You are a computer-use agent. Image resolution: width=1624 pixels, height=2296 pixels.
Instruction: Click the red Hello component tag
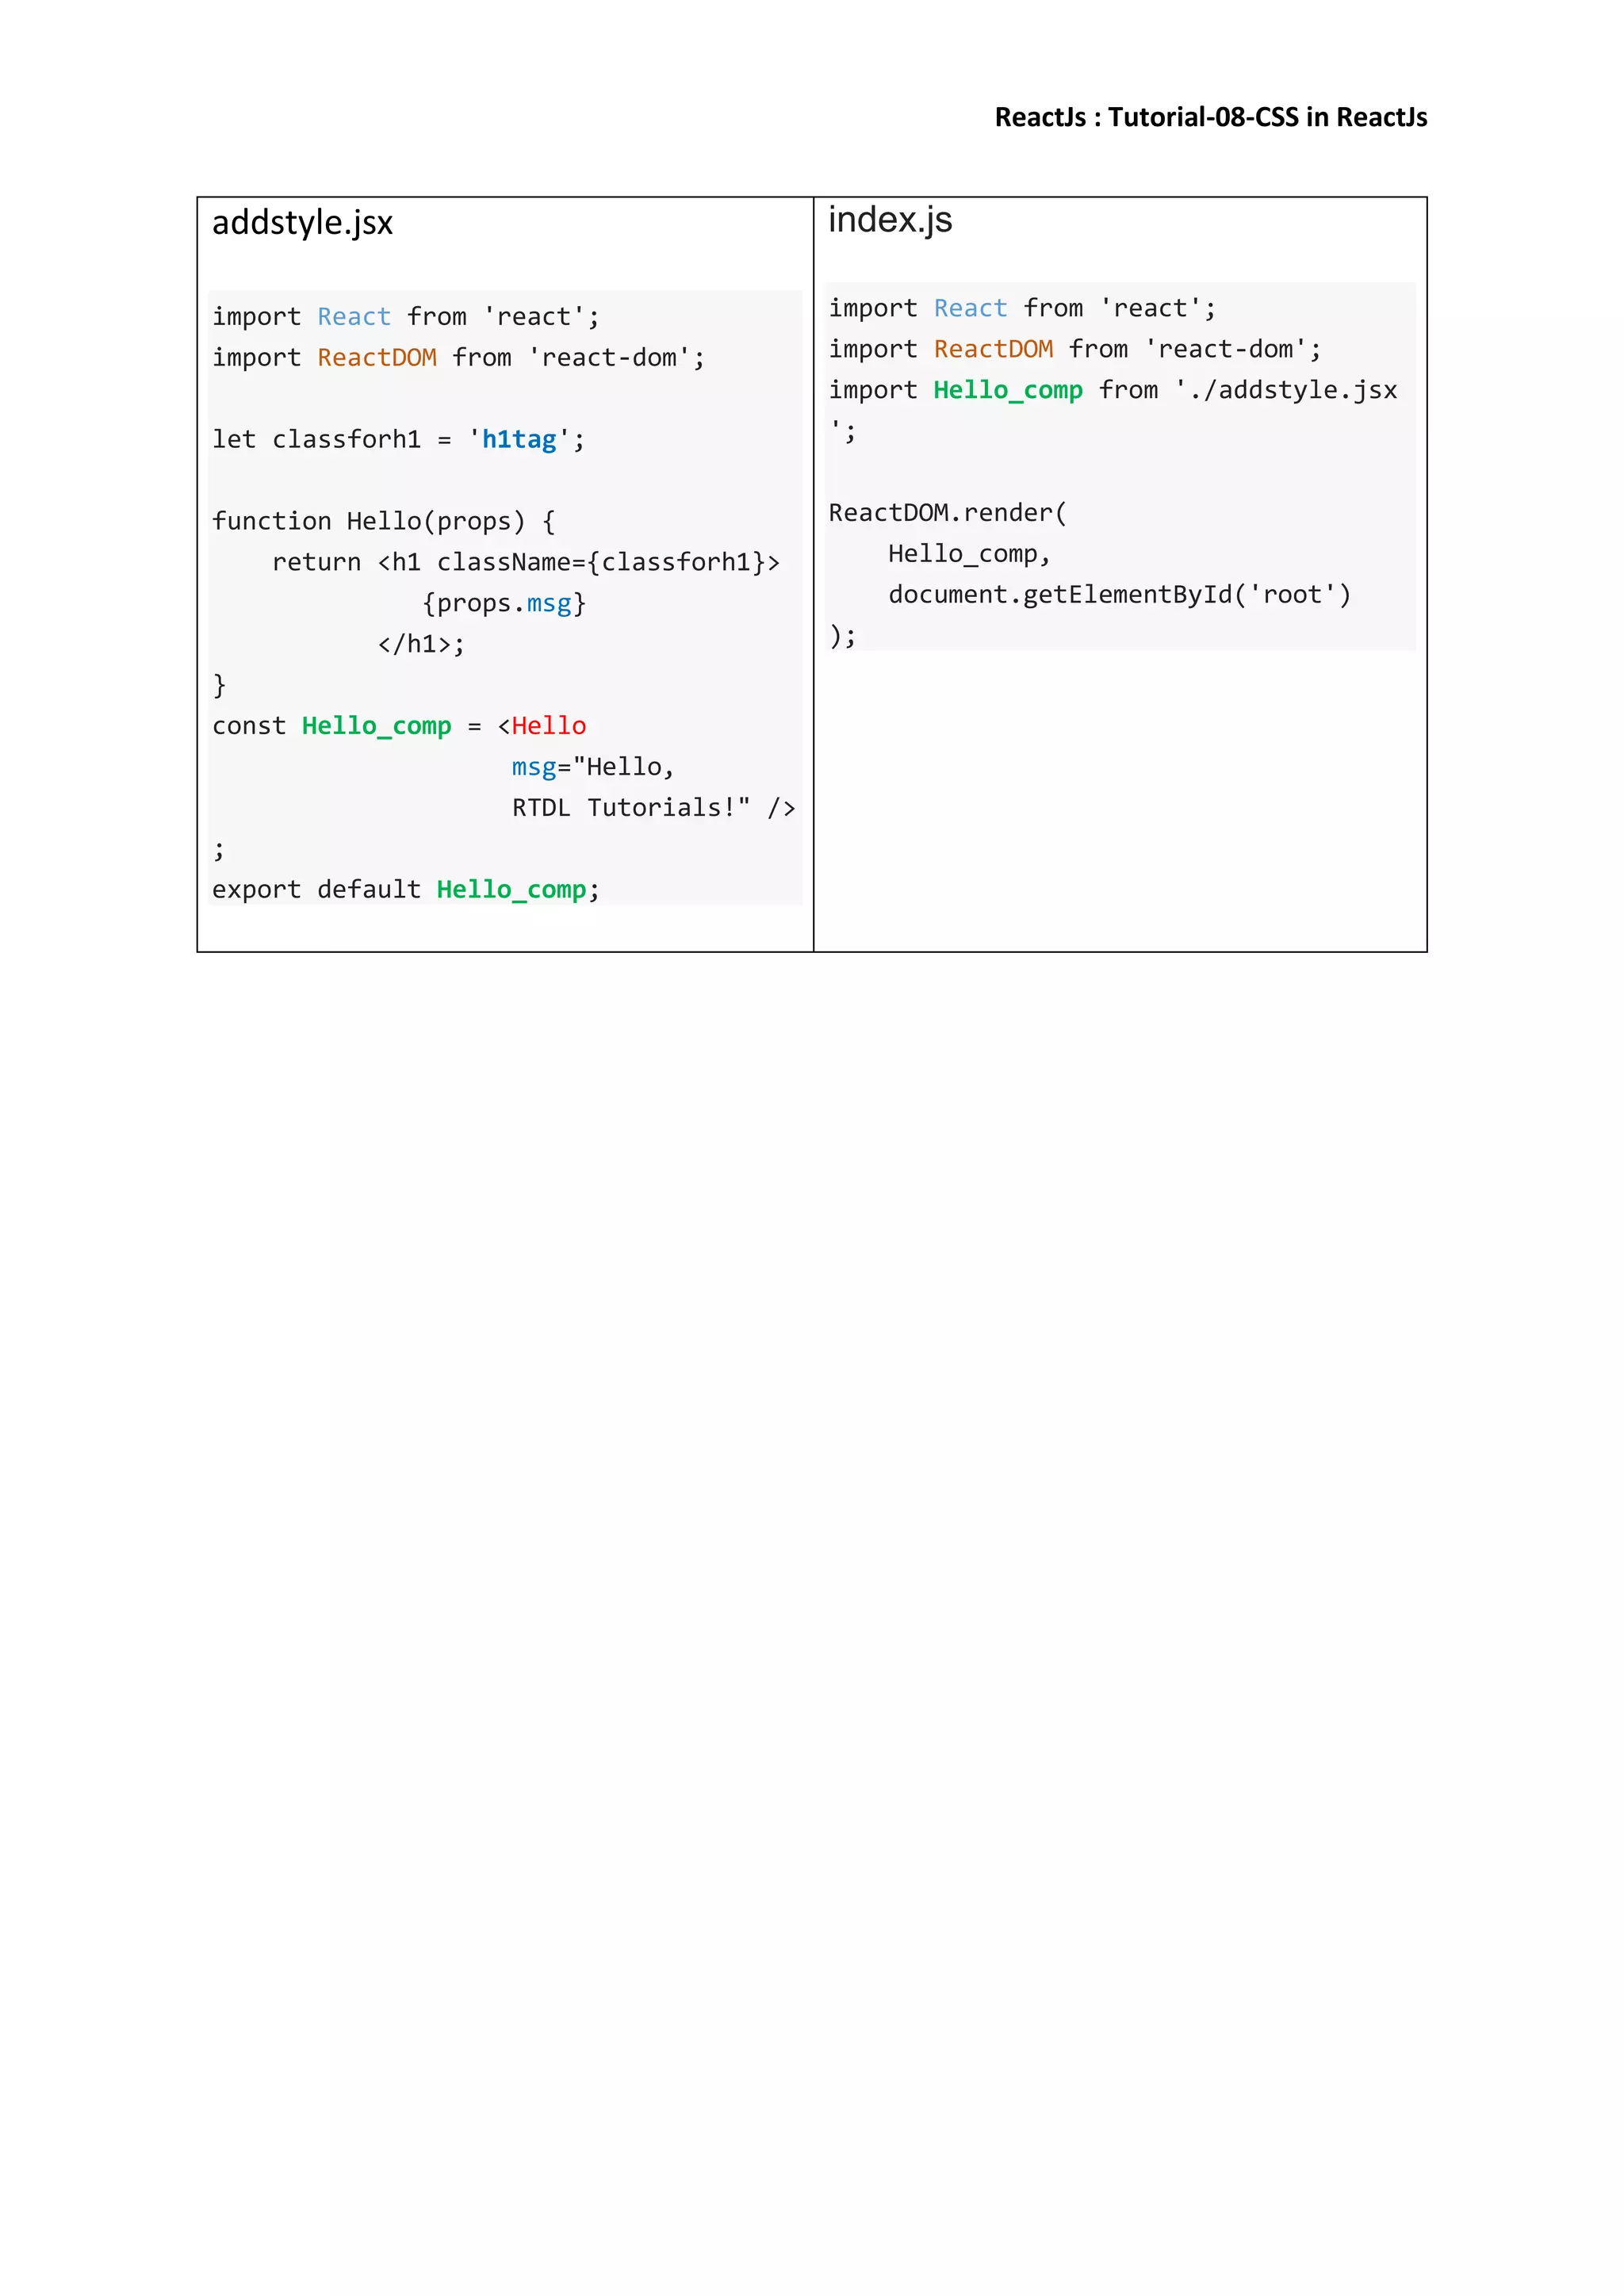(548, 726)
